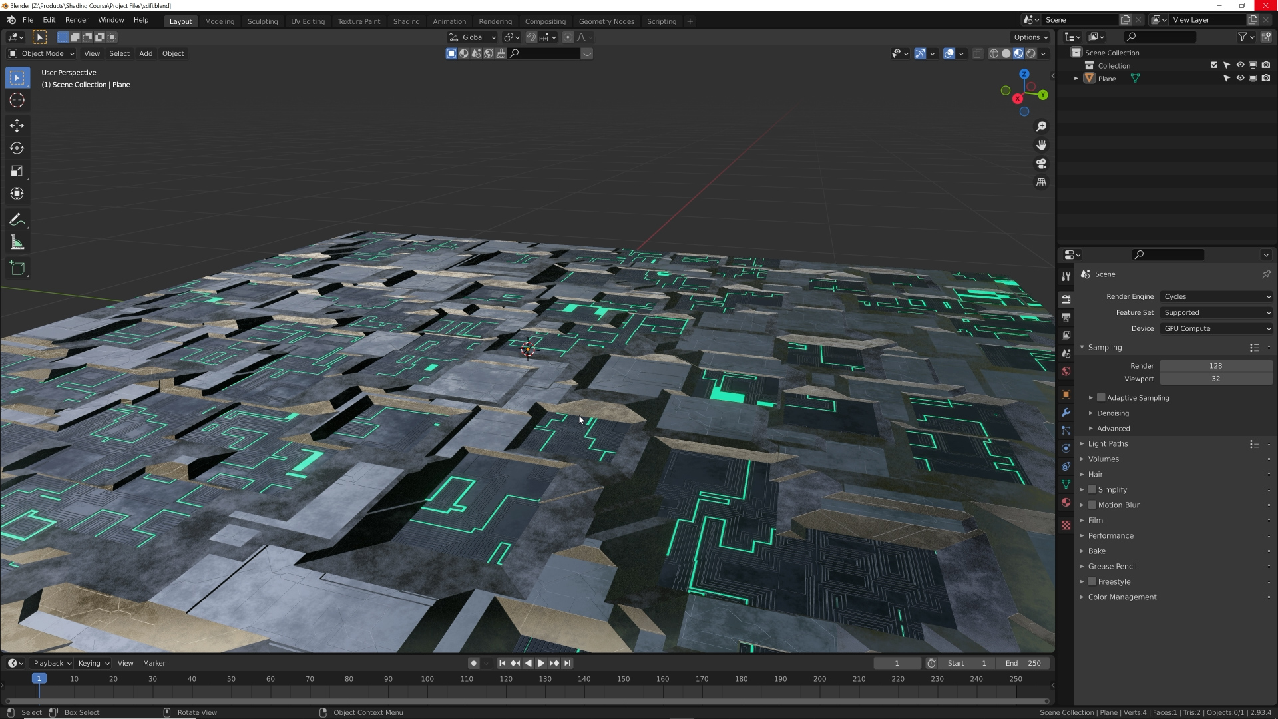Click the Options button in viewport header
The width and height of the screenshot is (1278, 719).
(x=1030, y=37)
